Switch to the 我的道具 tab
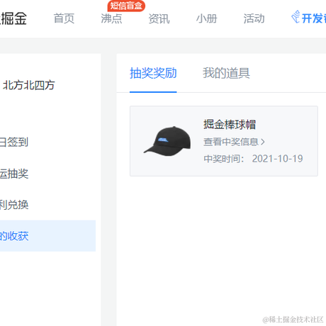Screen dimensions: 326x326 [x=226, y=73]
